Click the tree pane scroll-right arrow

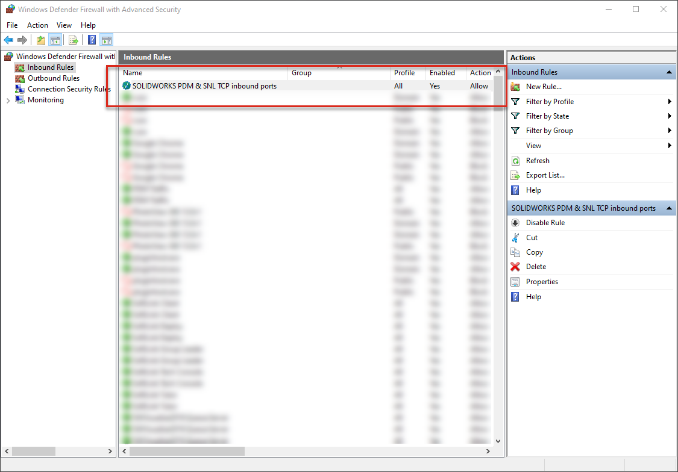110,452
